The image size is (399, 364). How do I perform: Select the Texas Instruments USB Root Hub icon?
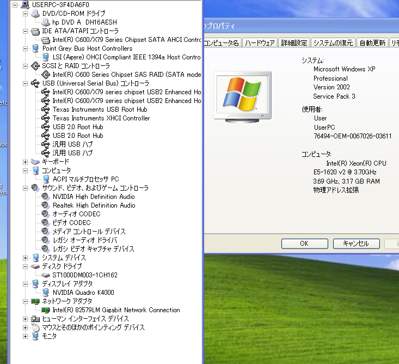pyautogui.click(x=46, y=110)
